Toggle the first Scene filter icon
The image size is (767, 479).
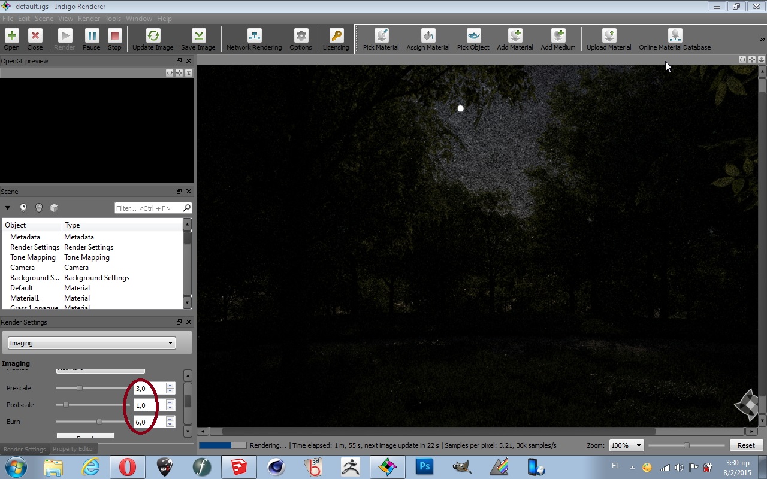pos(23,208)
